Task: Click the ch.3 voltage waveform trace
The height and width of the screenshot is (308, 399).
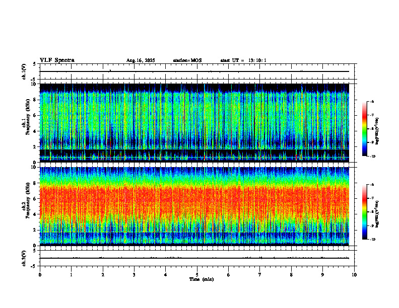Action: pyautogui.click(x=194, y=258)
